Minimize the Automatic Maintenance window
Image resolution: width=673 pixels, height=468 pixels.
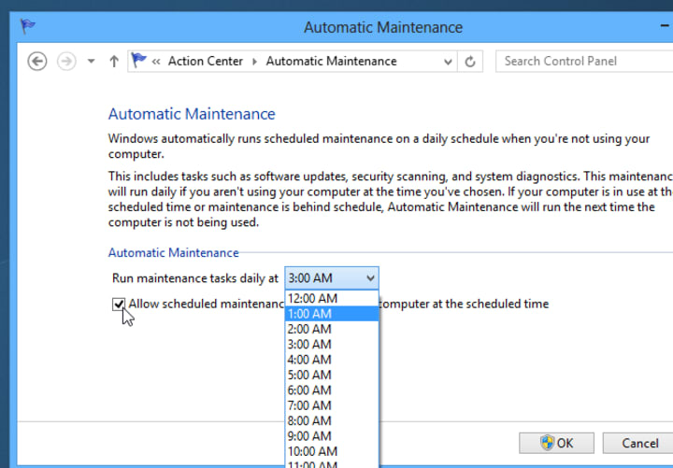(x=665, y=26)
